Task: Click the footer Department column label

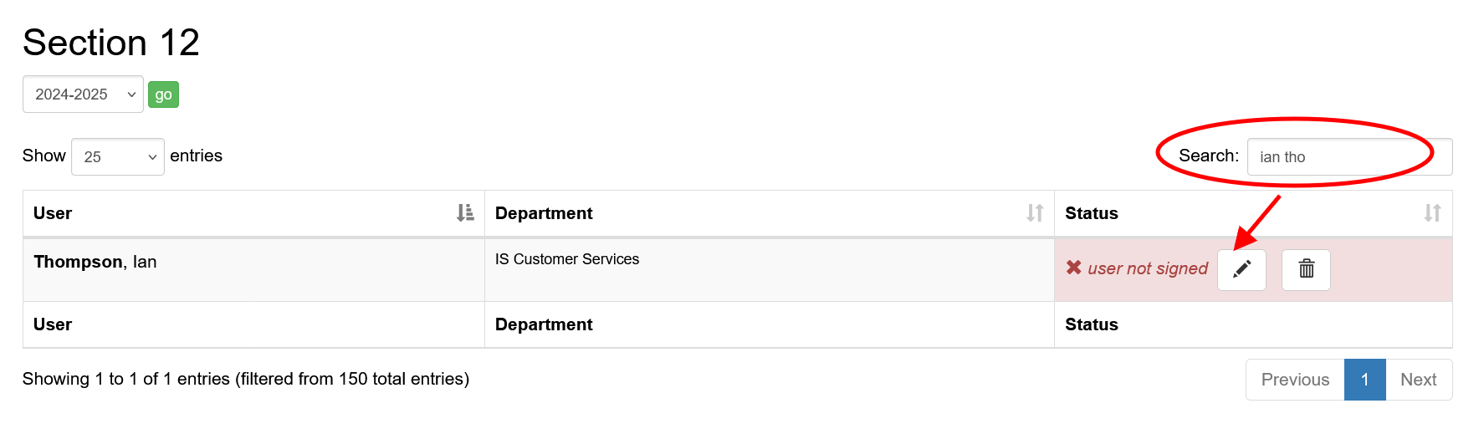Action: [x=544, y=324]
